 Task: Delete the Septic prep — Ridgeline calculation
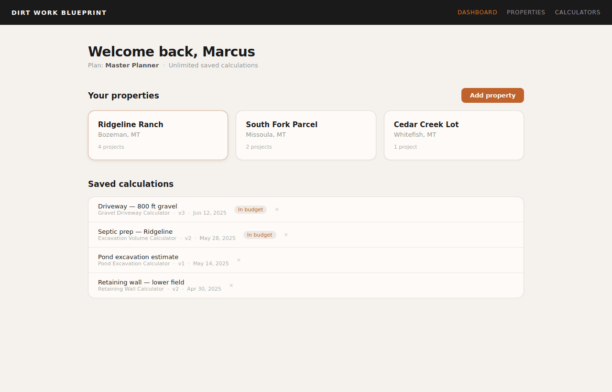pos(286,235)
